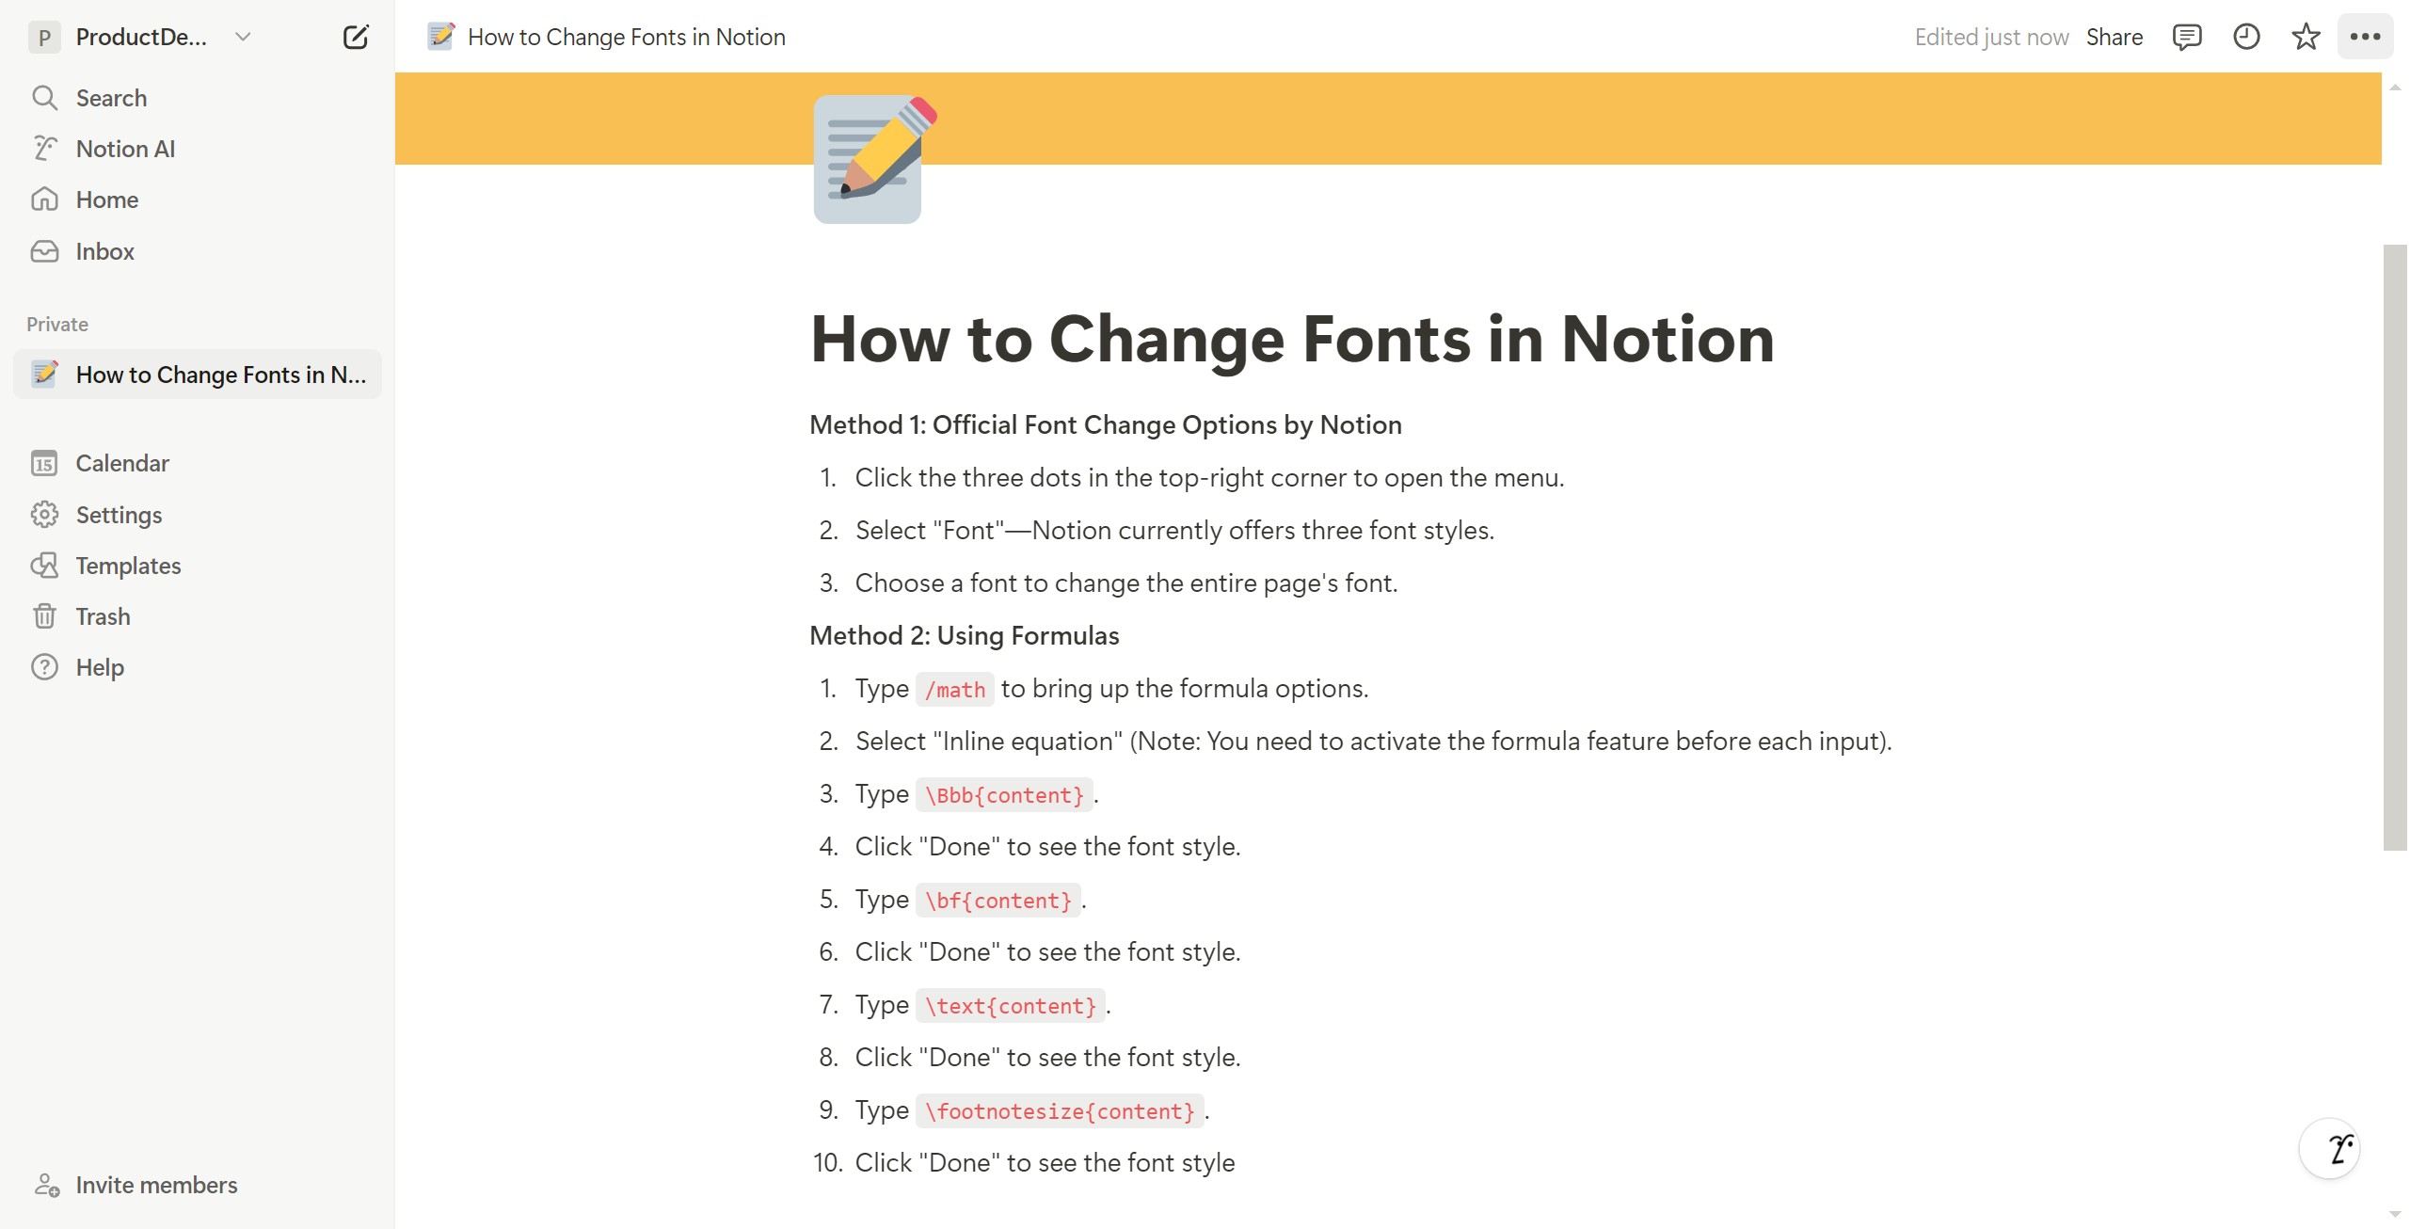Screen dimensions: 2410x1229
Task: Click the Edited just now label
Action: [x=1991, y=37]
